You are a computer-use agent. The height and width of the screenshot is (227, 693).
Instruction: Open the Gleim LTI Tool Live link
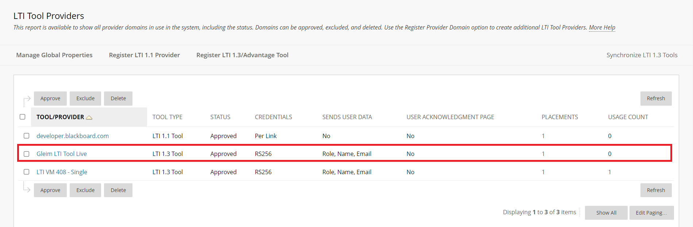(x=62, y=154)
